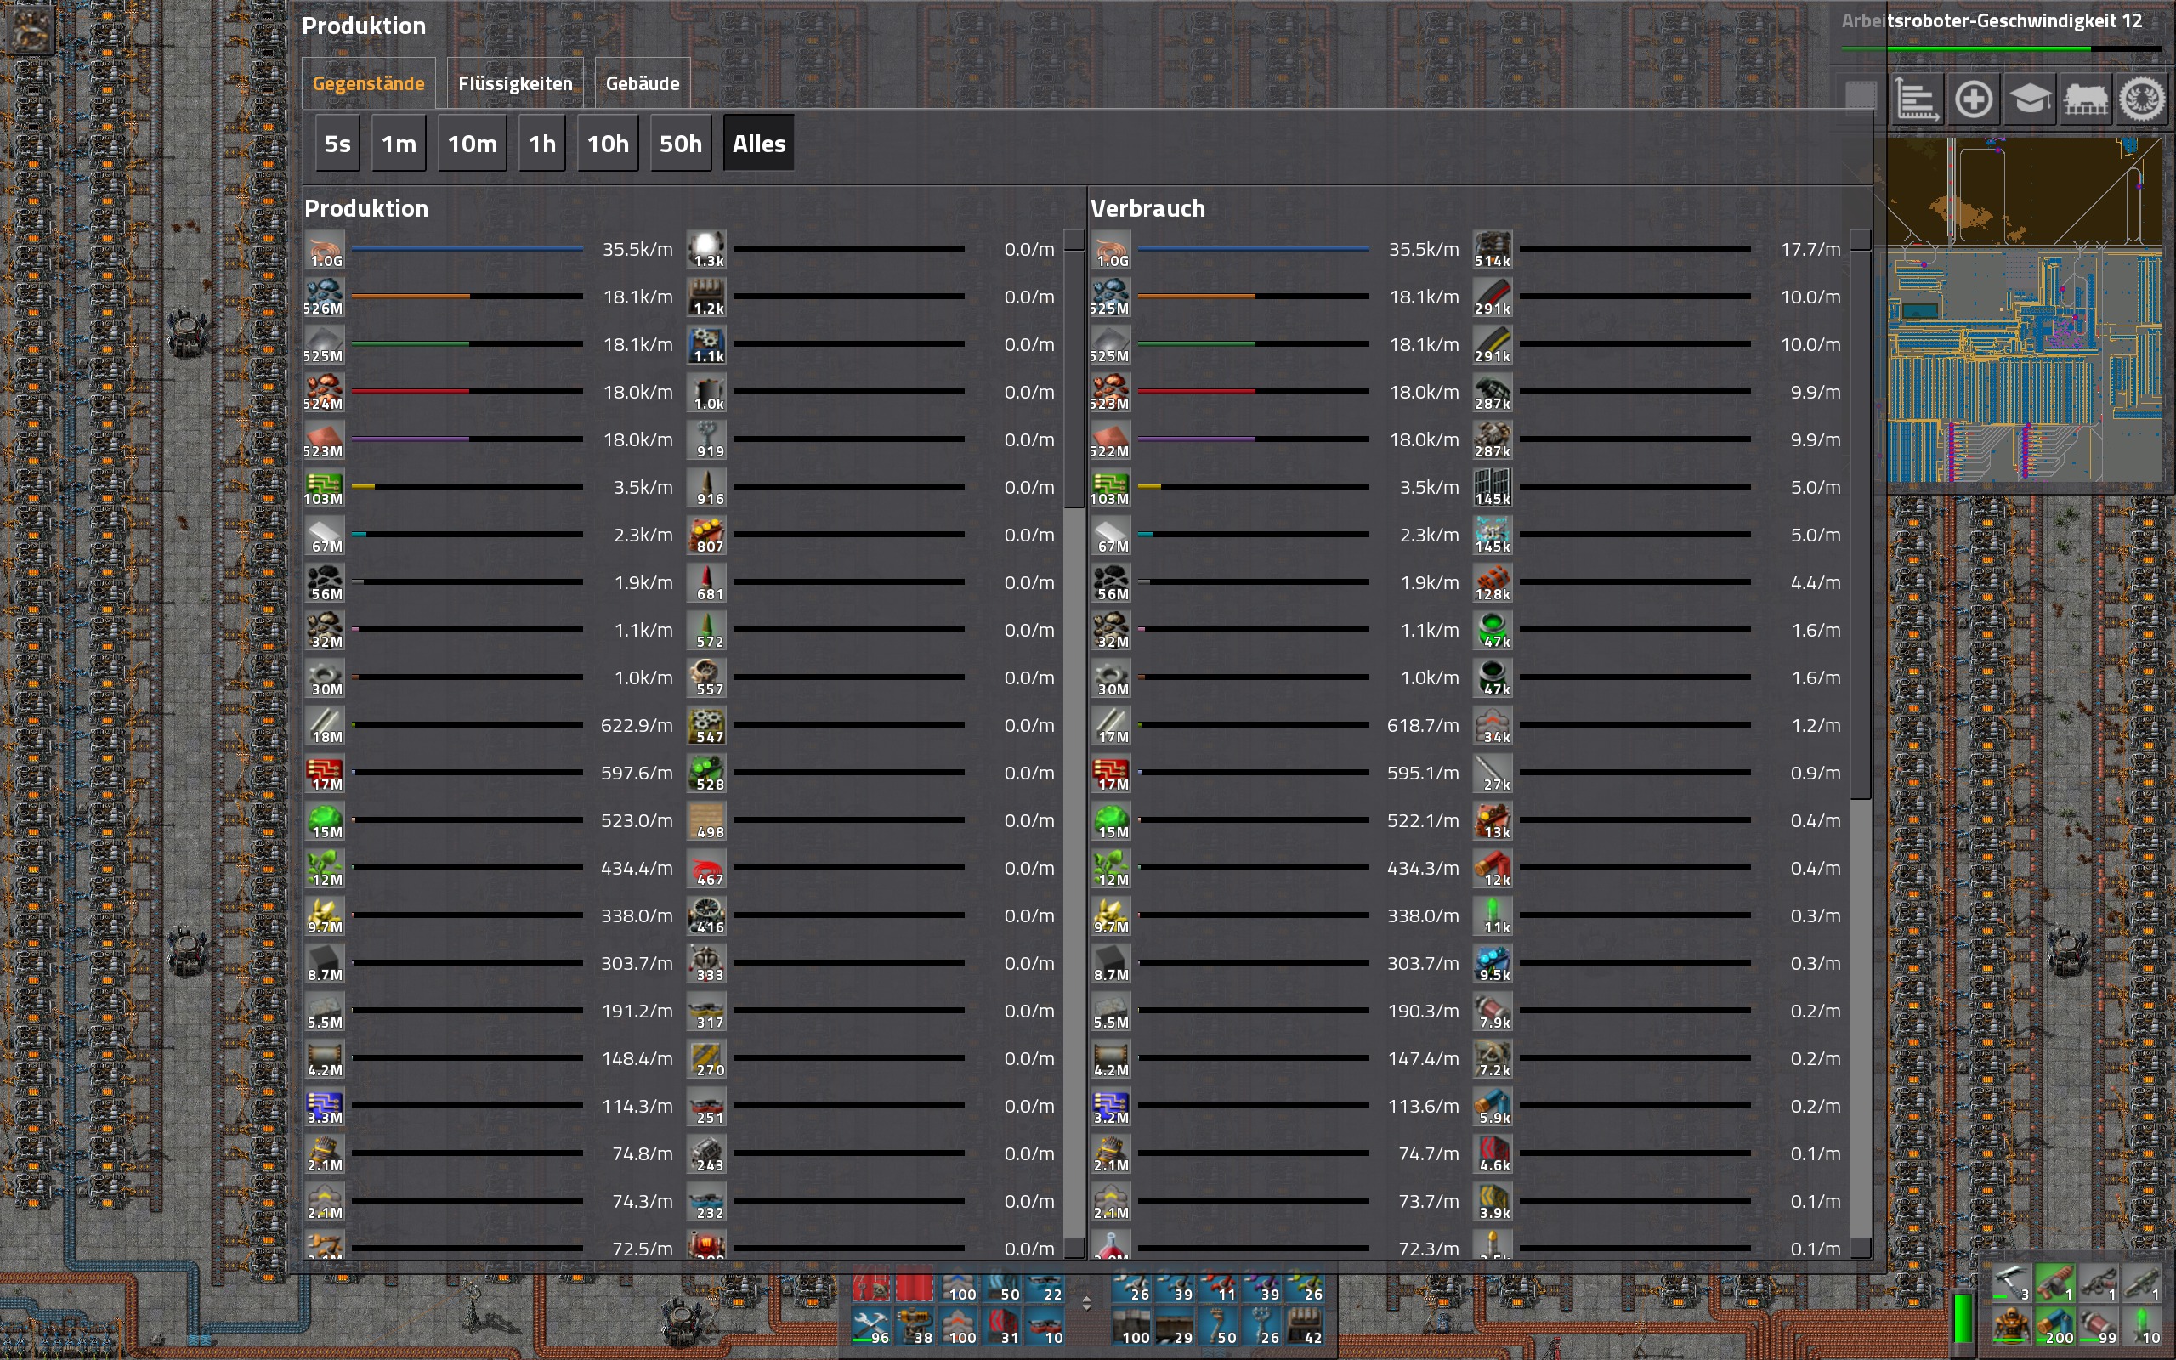Viewport: 2176px width, 1360px height.
Task: Open the bonuses plus-circle icon
Action: [1973, 99]
